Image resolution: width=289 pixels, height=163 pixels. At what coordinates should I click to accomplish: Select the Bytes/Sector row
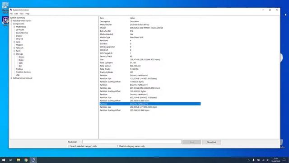coord(150,31)
